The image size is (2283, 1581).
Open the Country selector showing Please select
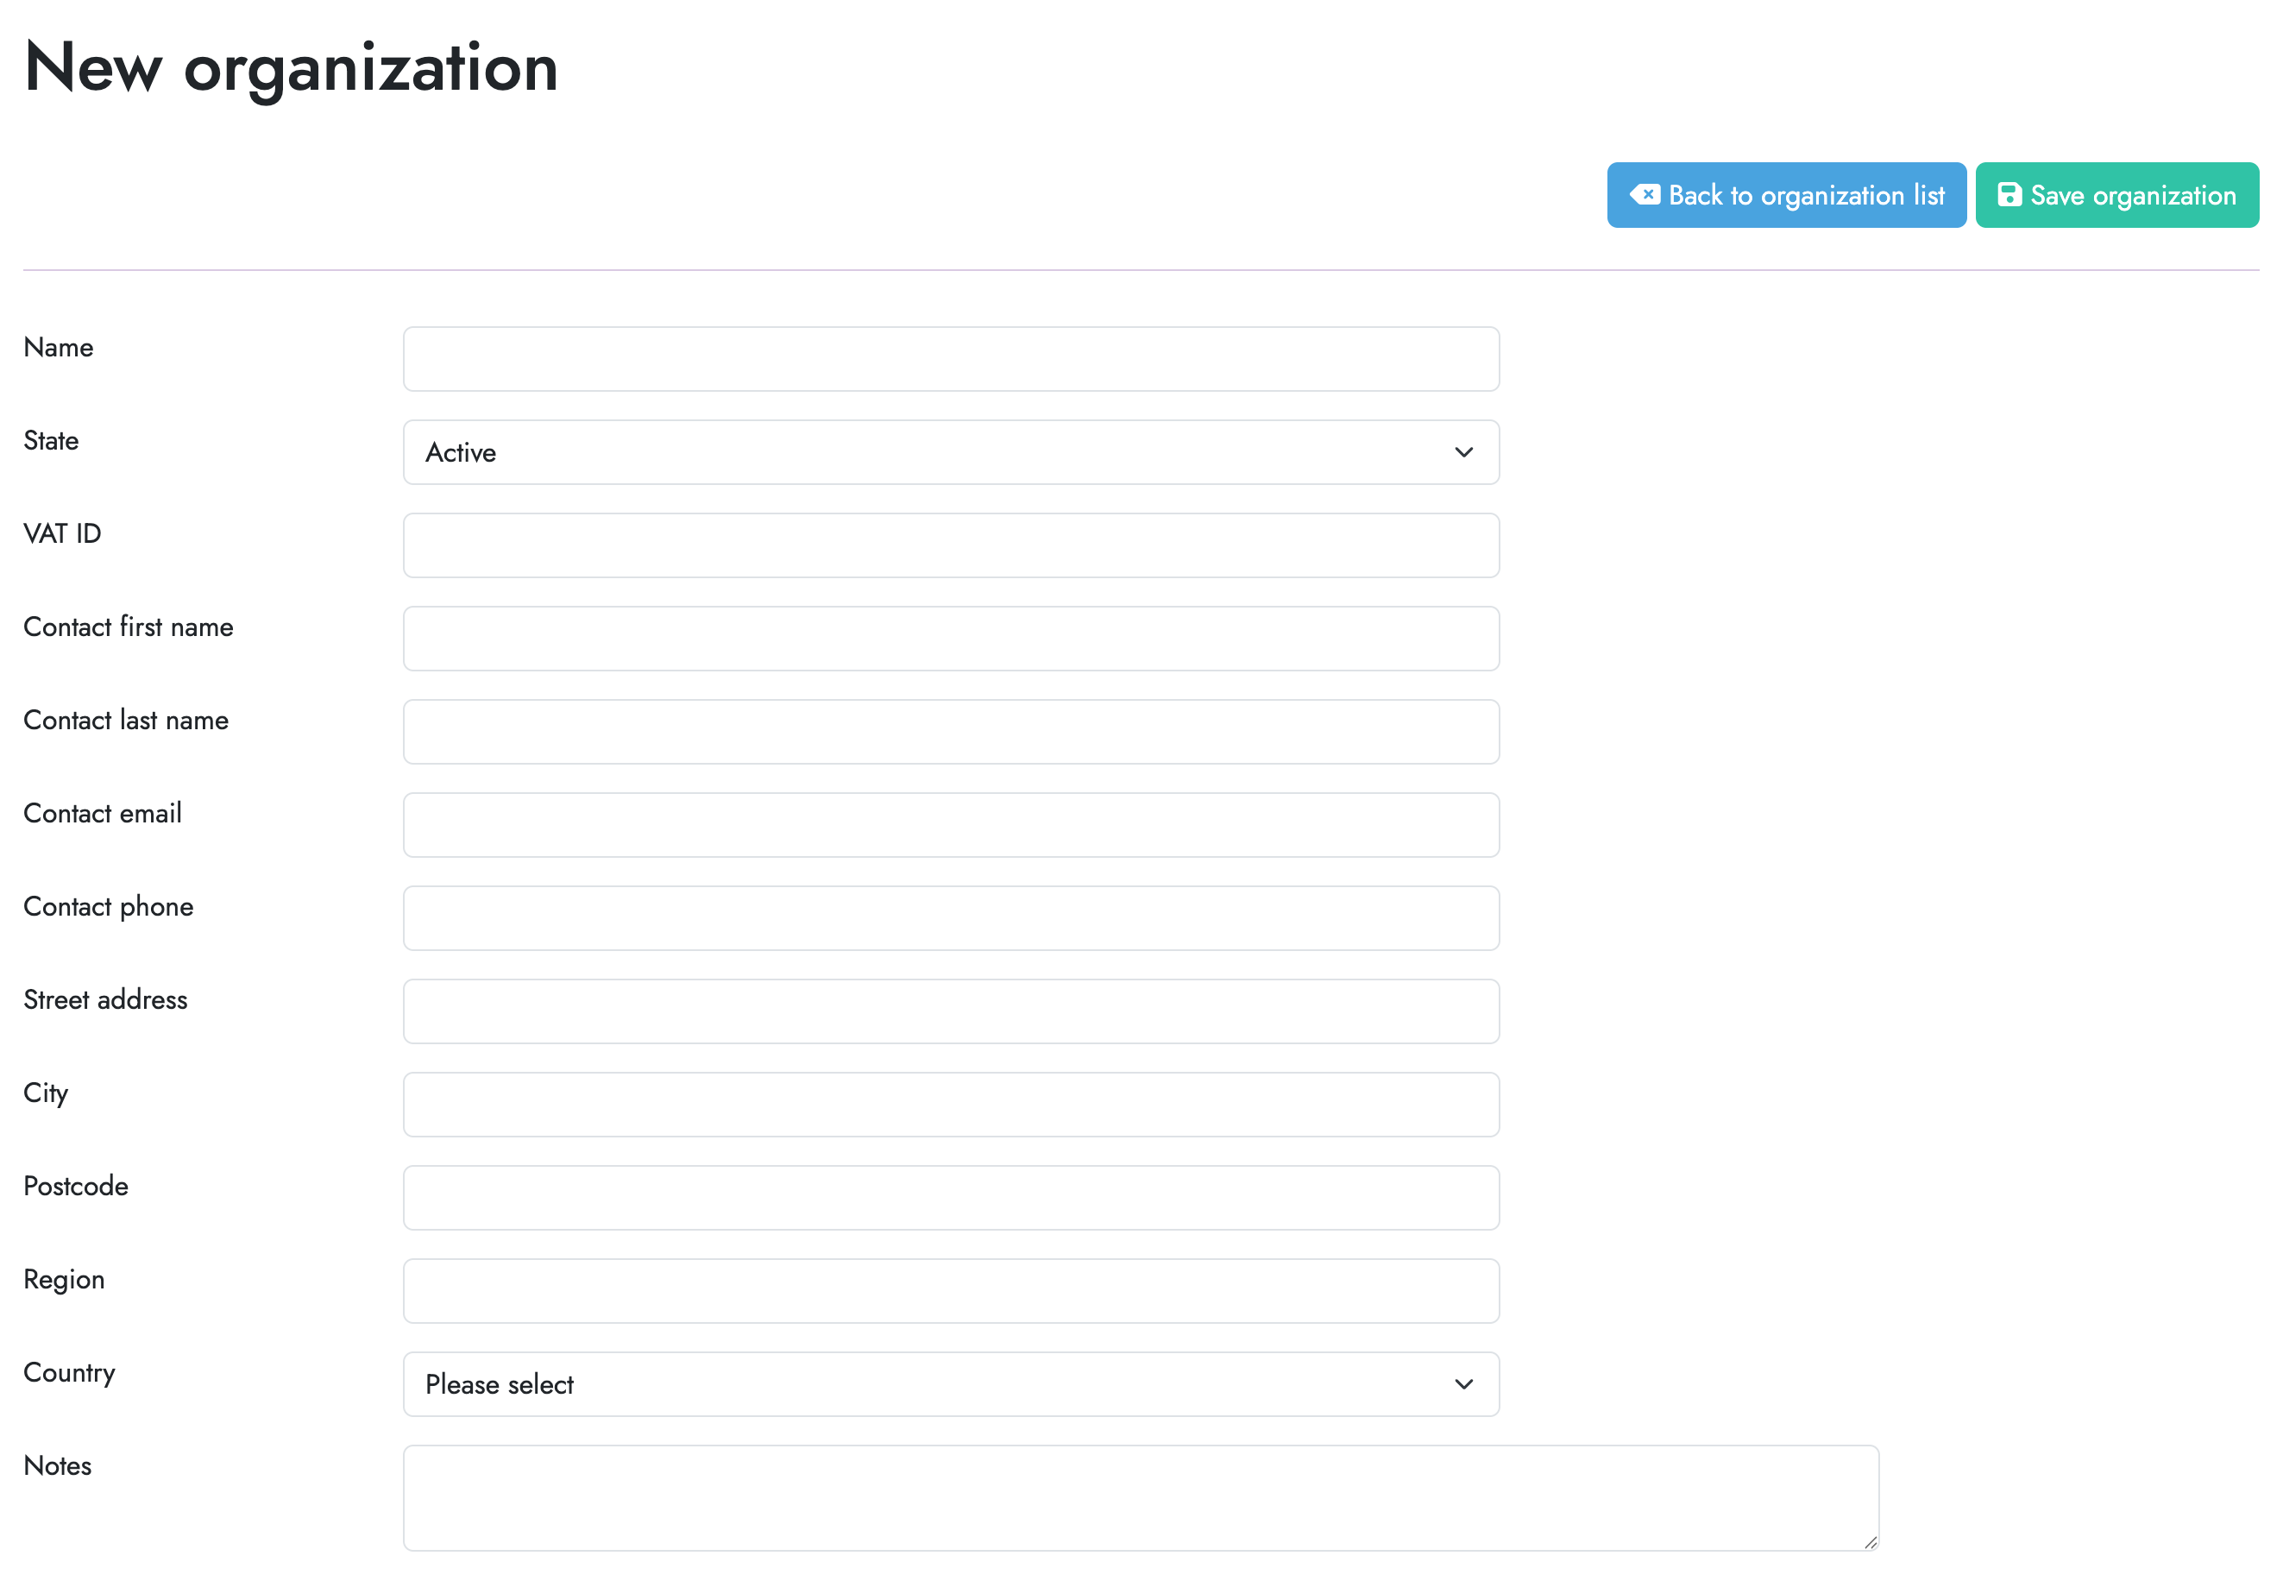coord(951,1384)
